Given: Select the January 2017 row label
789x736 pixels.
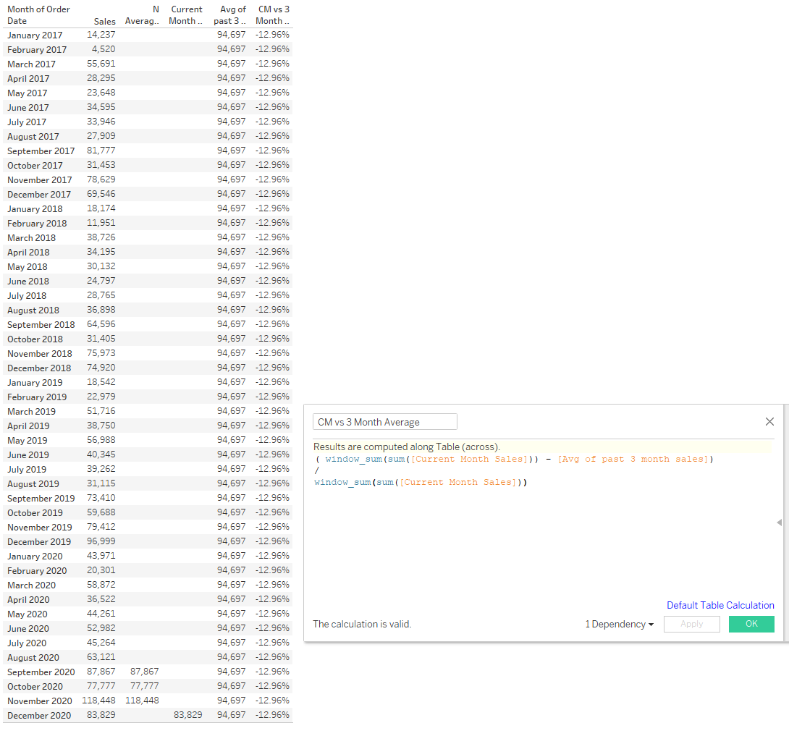Looking at the screenshot, I should pos(35,35).
